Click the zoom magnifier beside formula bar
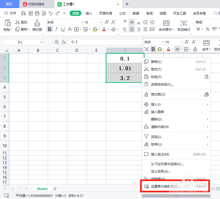The width and height of the screenshot is (220, 199). click(57, 42)
